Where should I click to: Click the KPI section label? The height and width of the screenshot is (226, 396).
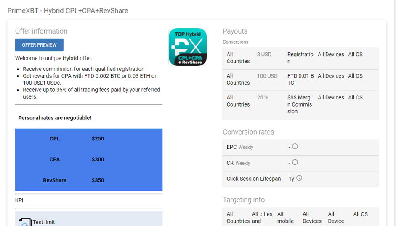click(19, 200)
